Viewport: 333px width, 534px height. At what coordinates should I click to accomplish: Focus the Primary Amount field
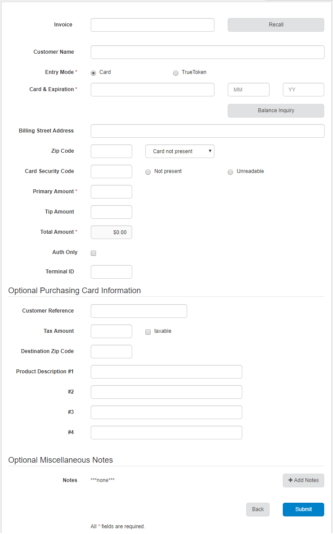click(x=111, y=192)
